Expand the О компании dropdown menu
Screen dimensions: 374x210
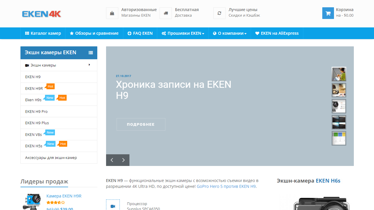pos(230,33)
